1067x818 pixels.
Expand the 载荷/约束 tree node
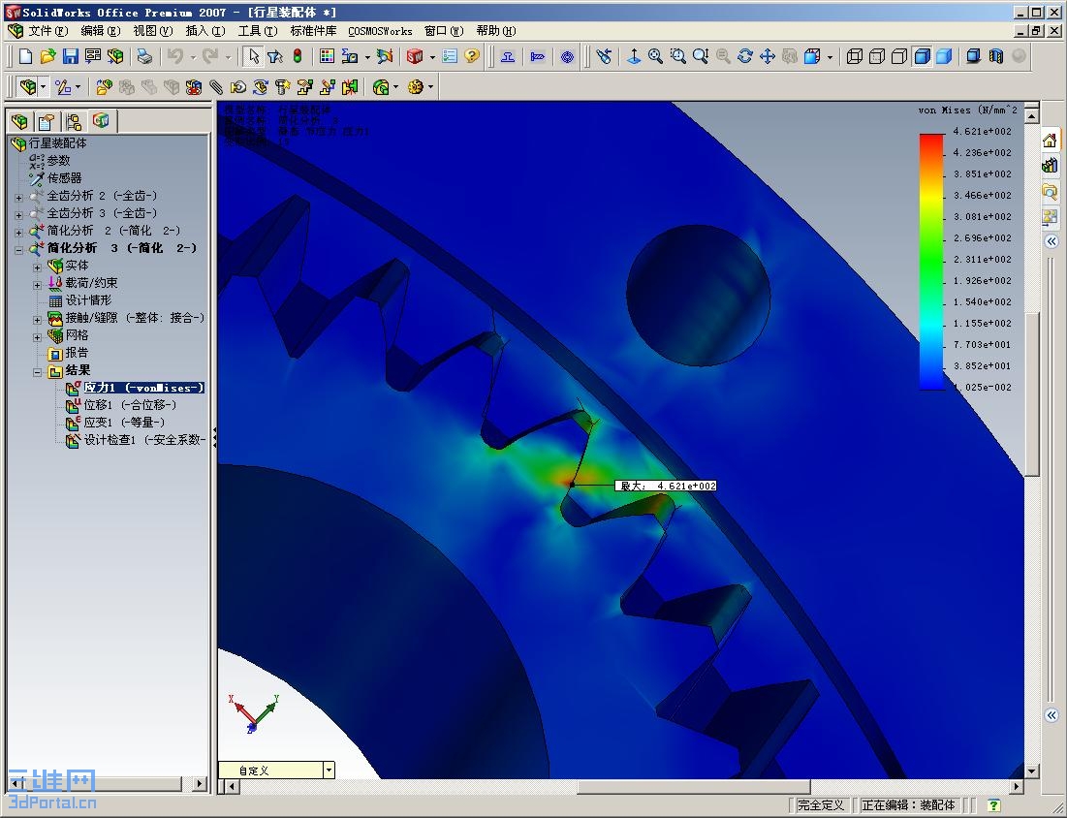point(38,285)
